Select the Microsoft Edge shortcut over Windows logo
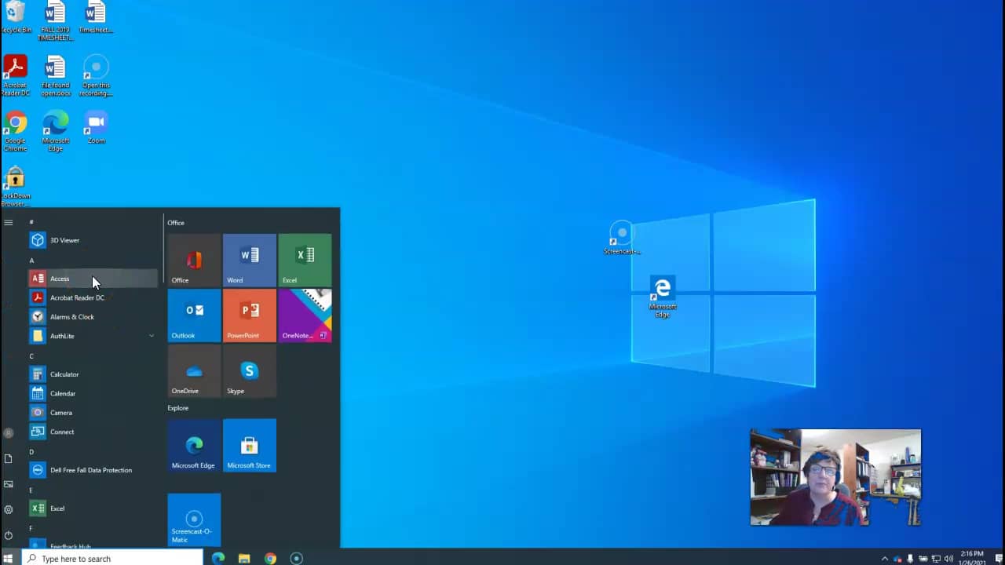 click(662, 297)
